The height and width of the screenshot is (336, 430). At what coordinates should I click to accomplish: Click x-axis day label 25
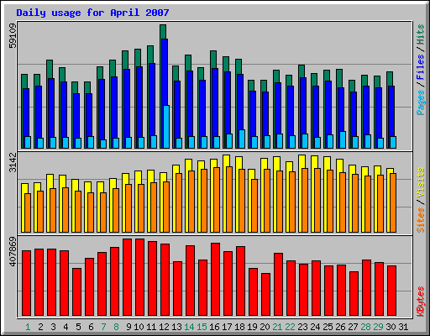point(328,327)
